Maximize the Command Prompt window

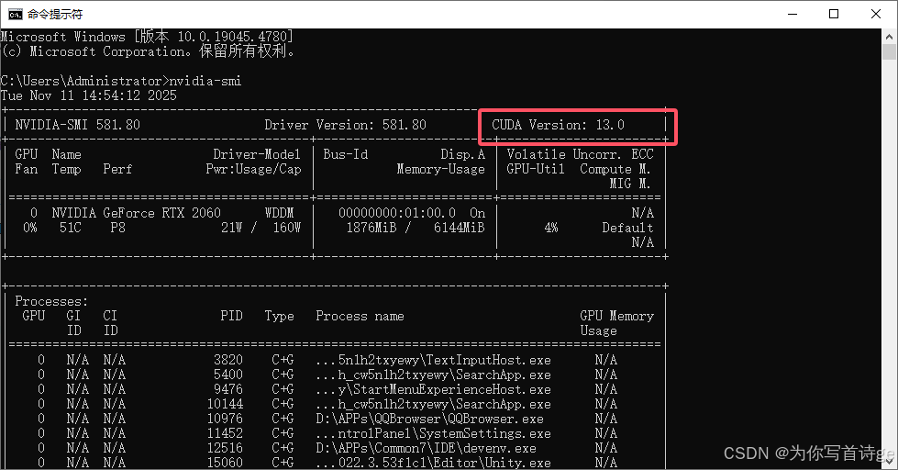coord(834,14)
